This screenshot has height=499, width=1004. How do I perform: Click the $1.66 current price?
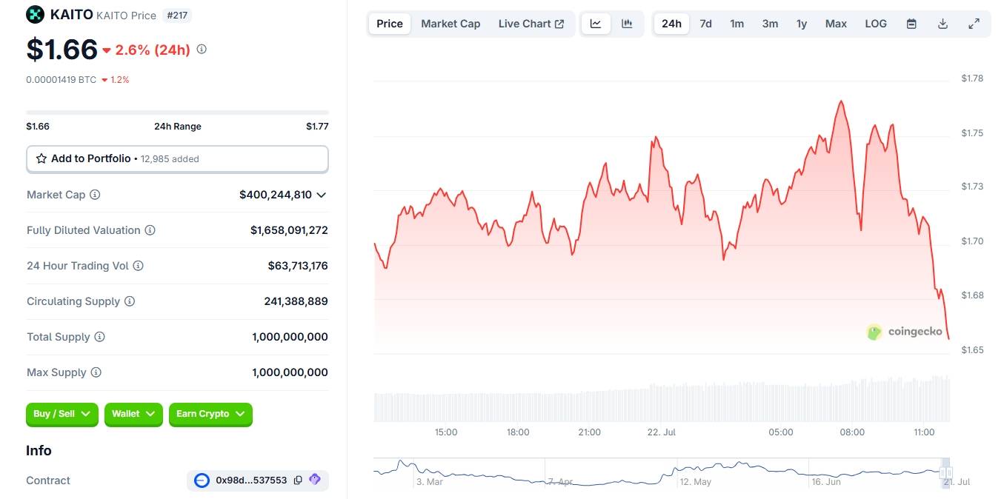62,50
